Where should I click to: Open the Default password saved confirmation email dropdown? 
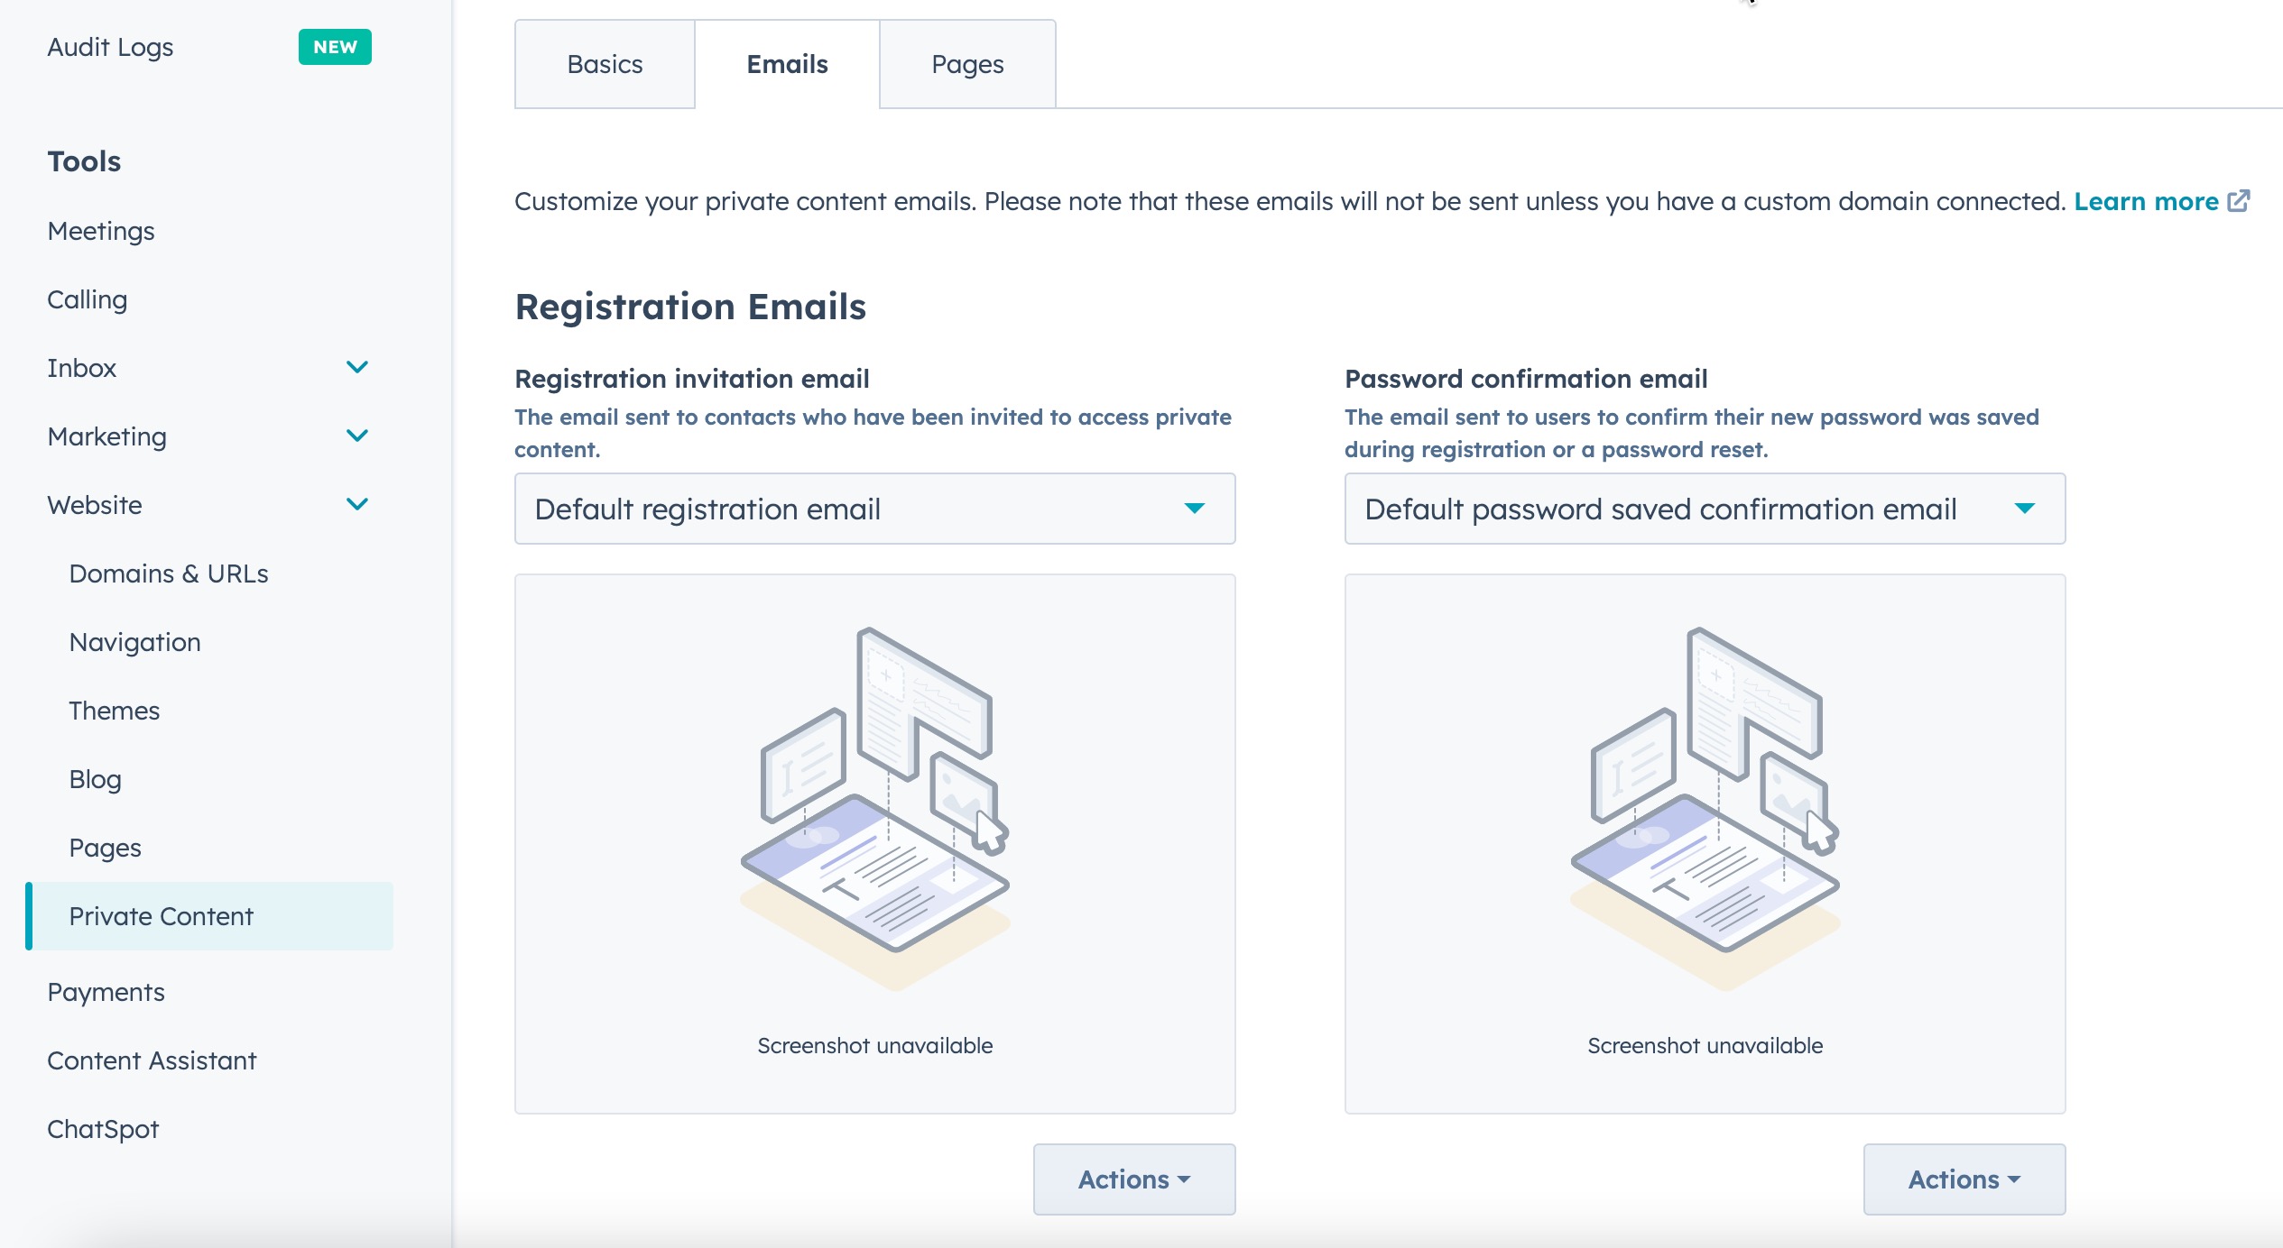tap(1704, 509)
